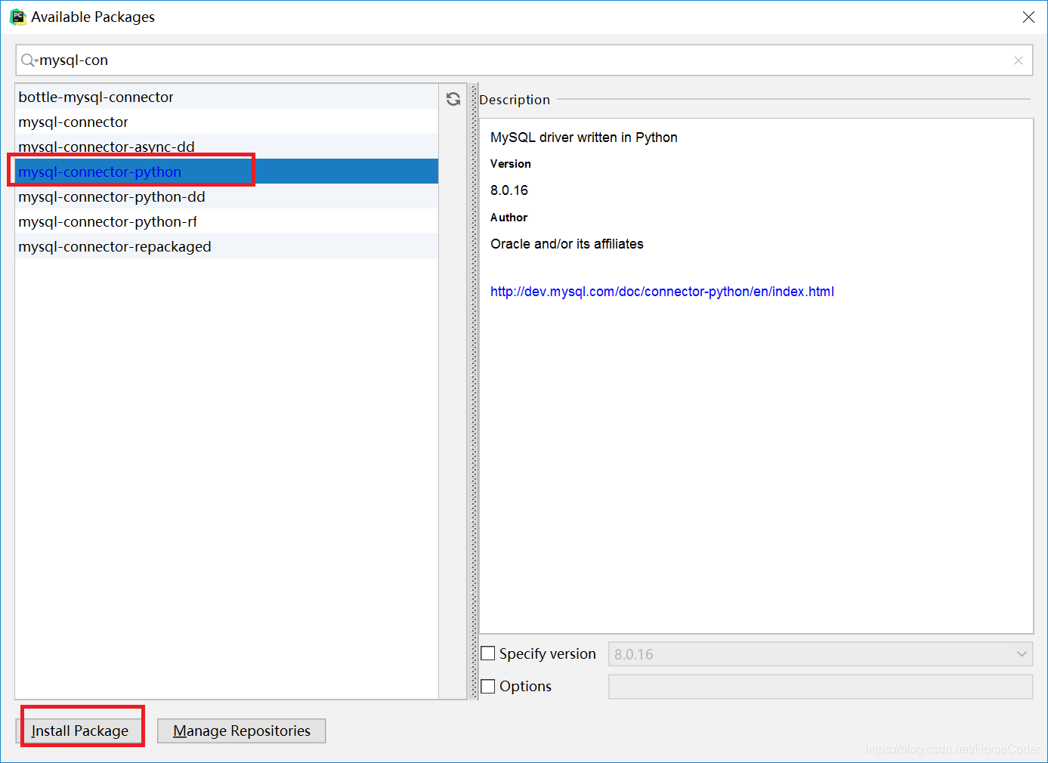Open the dev.mysql.com connector-python link
The height and width of the screenshot is (763, 1048).
coord(662,292)
